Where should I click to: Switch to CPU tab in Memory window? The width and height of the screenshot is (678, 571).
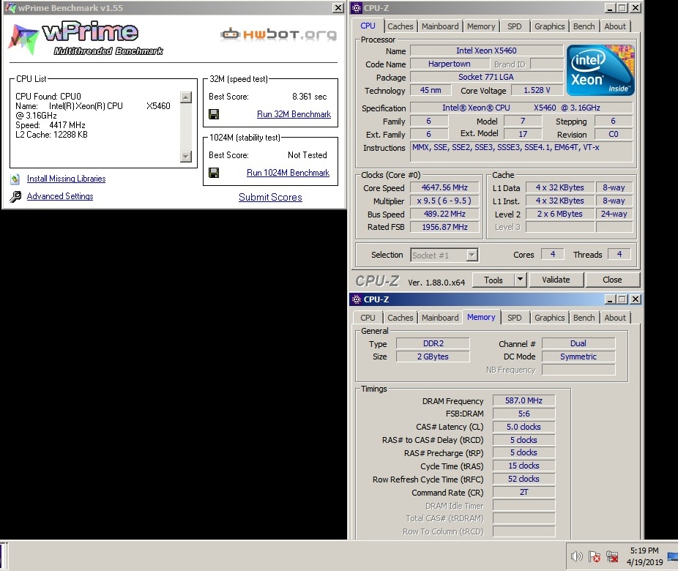[368, 318]
